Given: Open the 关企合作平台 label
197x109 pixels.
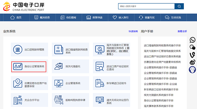Looking at the screenshot, I should (32, 100).
